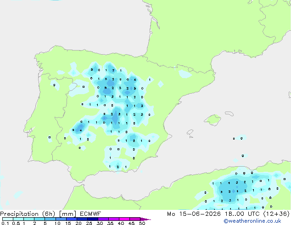Click the 30–35 mm purple legend box
291x225 pixels.
point(103,219)
